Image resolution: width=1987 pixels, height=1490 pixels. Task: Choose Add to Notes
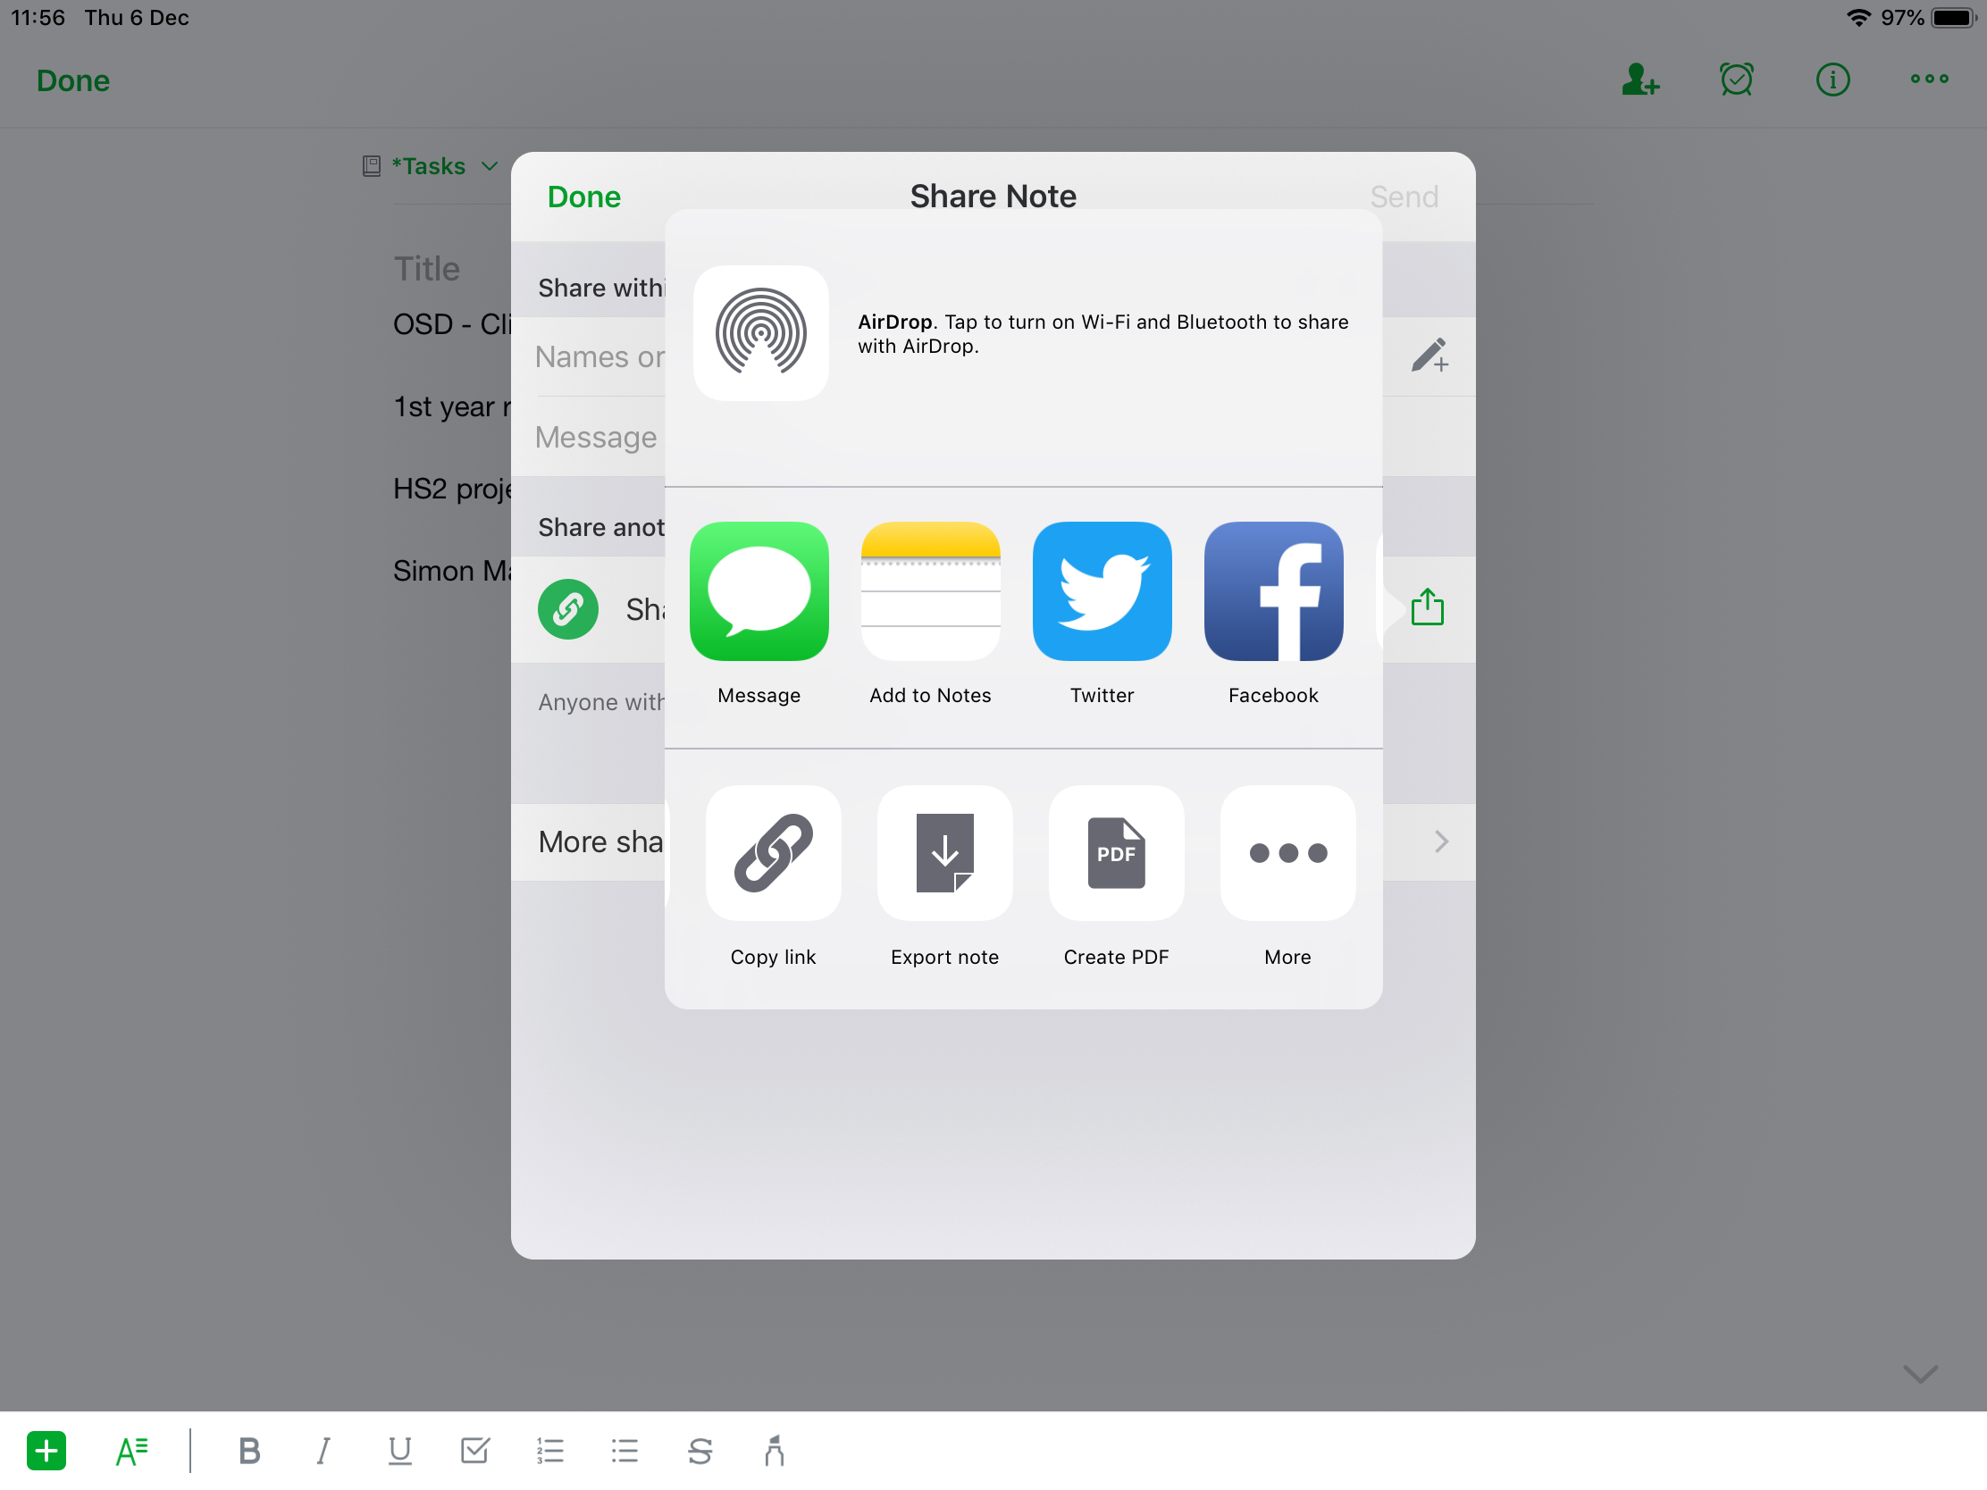coord(931,591)
